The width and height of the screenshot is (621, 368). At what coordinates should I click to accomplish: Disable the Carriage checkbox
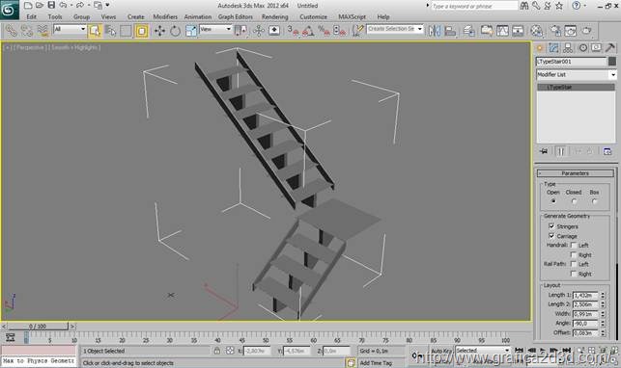click(551, 236)
